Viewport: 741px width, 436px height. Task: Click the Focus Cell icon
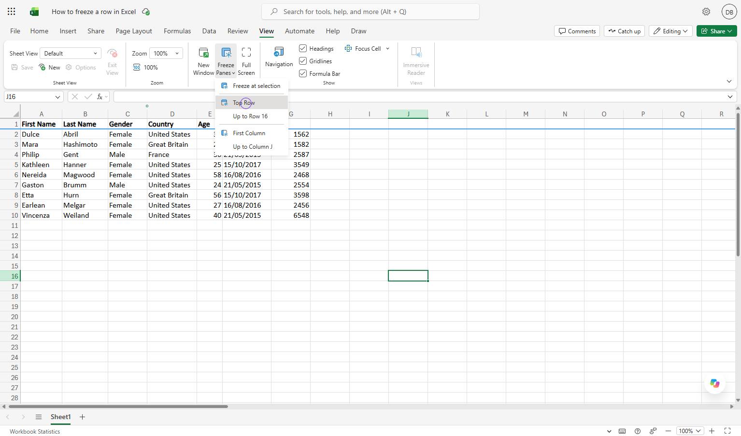click(x=348, y=48)
